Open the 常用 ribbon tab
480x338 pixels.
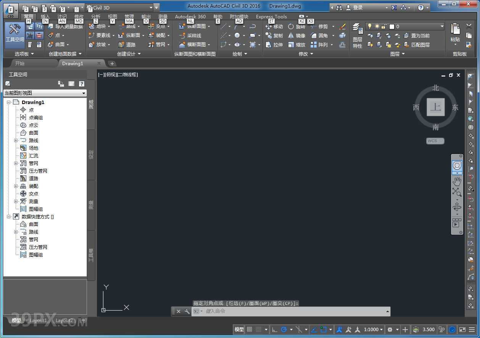click(x=29, y=17)
